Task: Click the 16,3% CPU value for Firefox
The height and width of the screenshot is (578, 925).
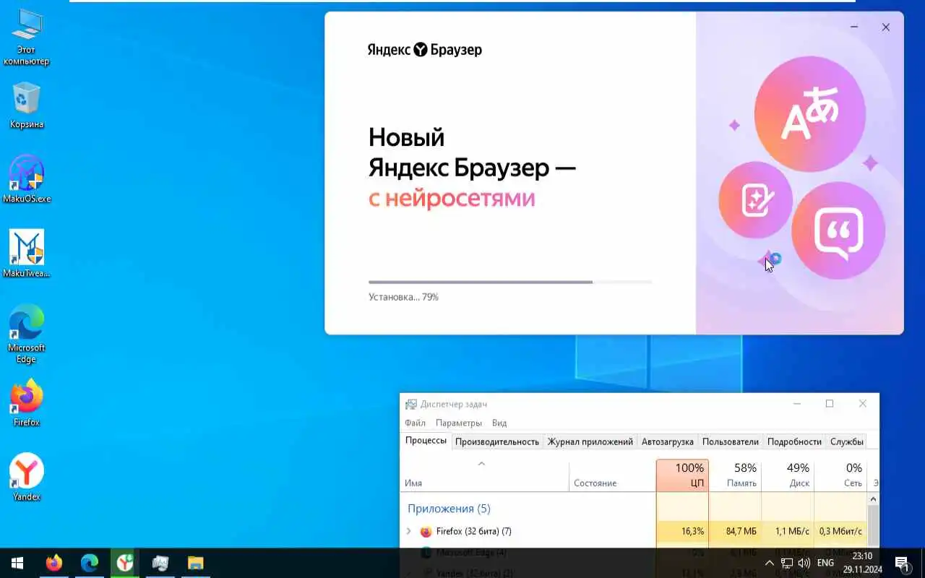Action: [x=692, y=532]
